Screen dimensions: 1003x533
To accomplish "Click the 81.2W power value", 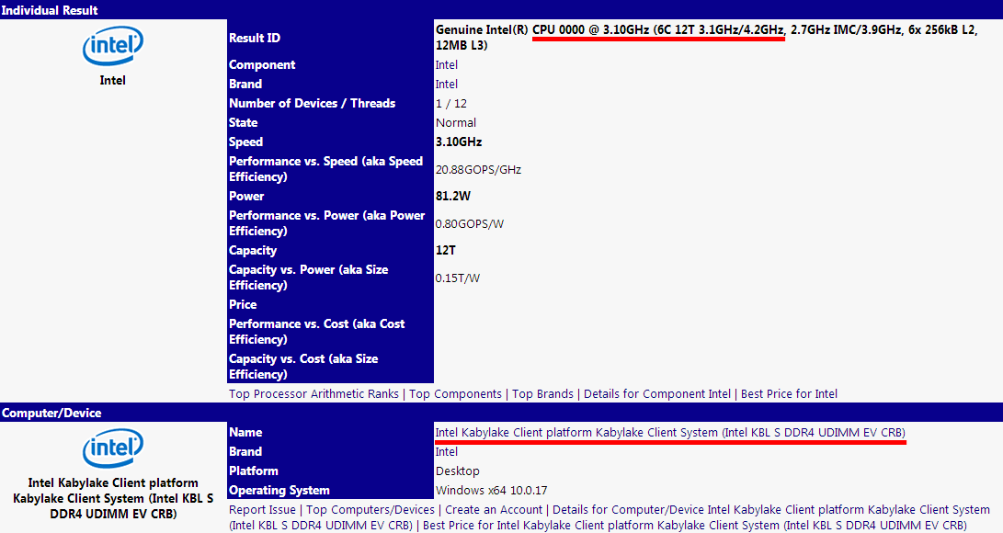I will click(454, 197).
